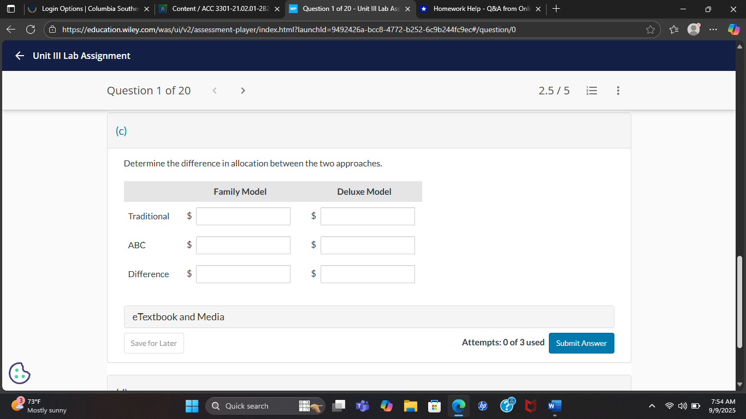
Task: Click the ABC Family Model input
Action: [243, 245]
